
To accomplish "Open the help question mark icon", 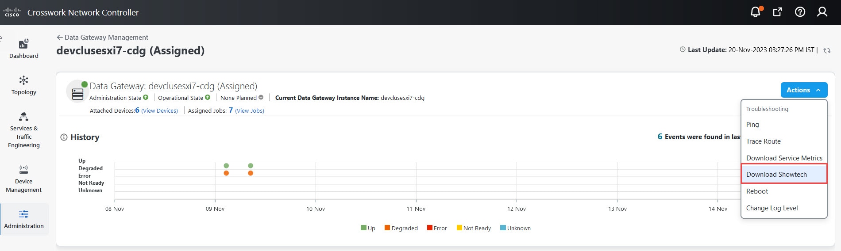I will (x=800, y=12).
